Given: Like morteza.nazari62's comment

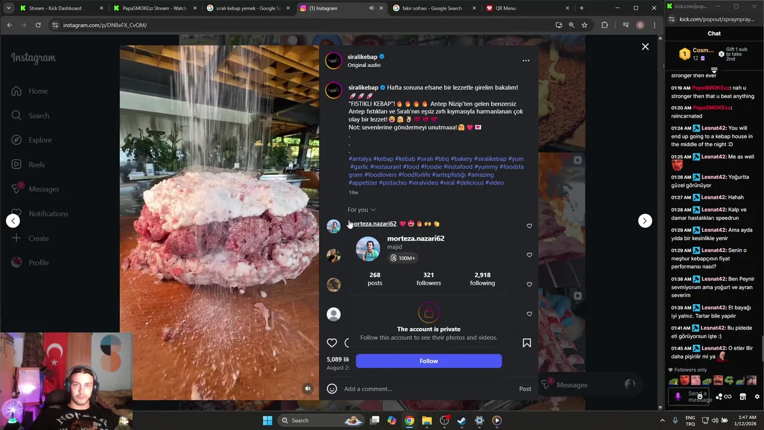Looking at the screenshot, I should tap(529, 226).
